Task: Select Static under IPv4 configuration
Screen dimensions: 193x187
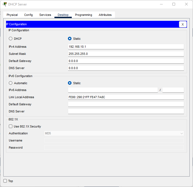Action: (70, 39)
